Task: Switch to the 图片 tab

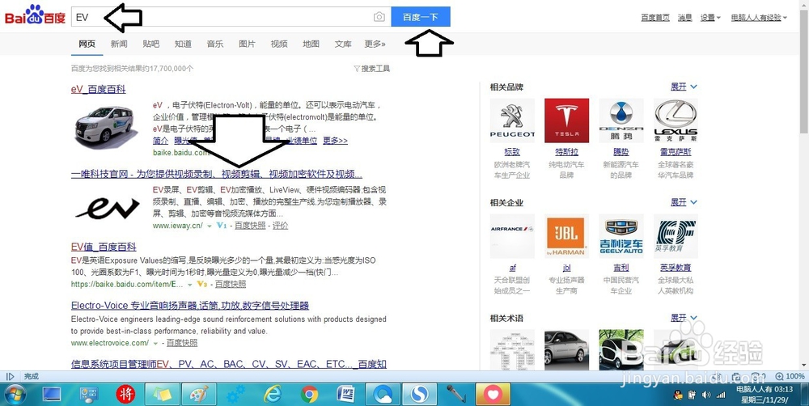Action: tap(247, 44)
